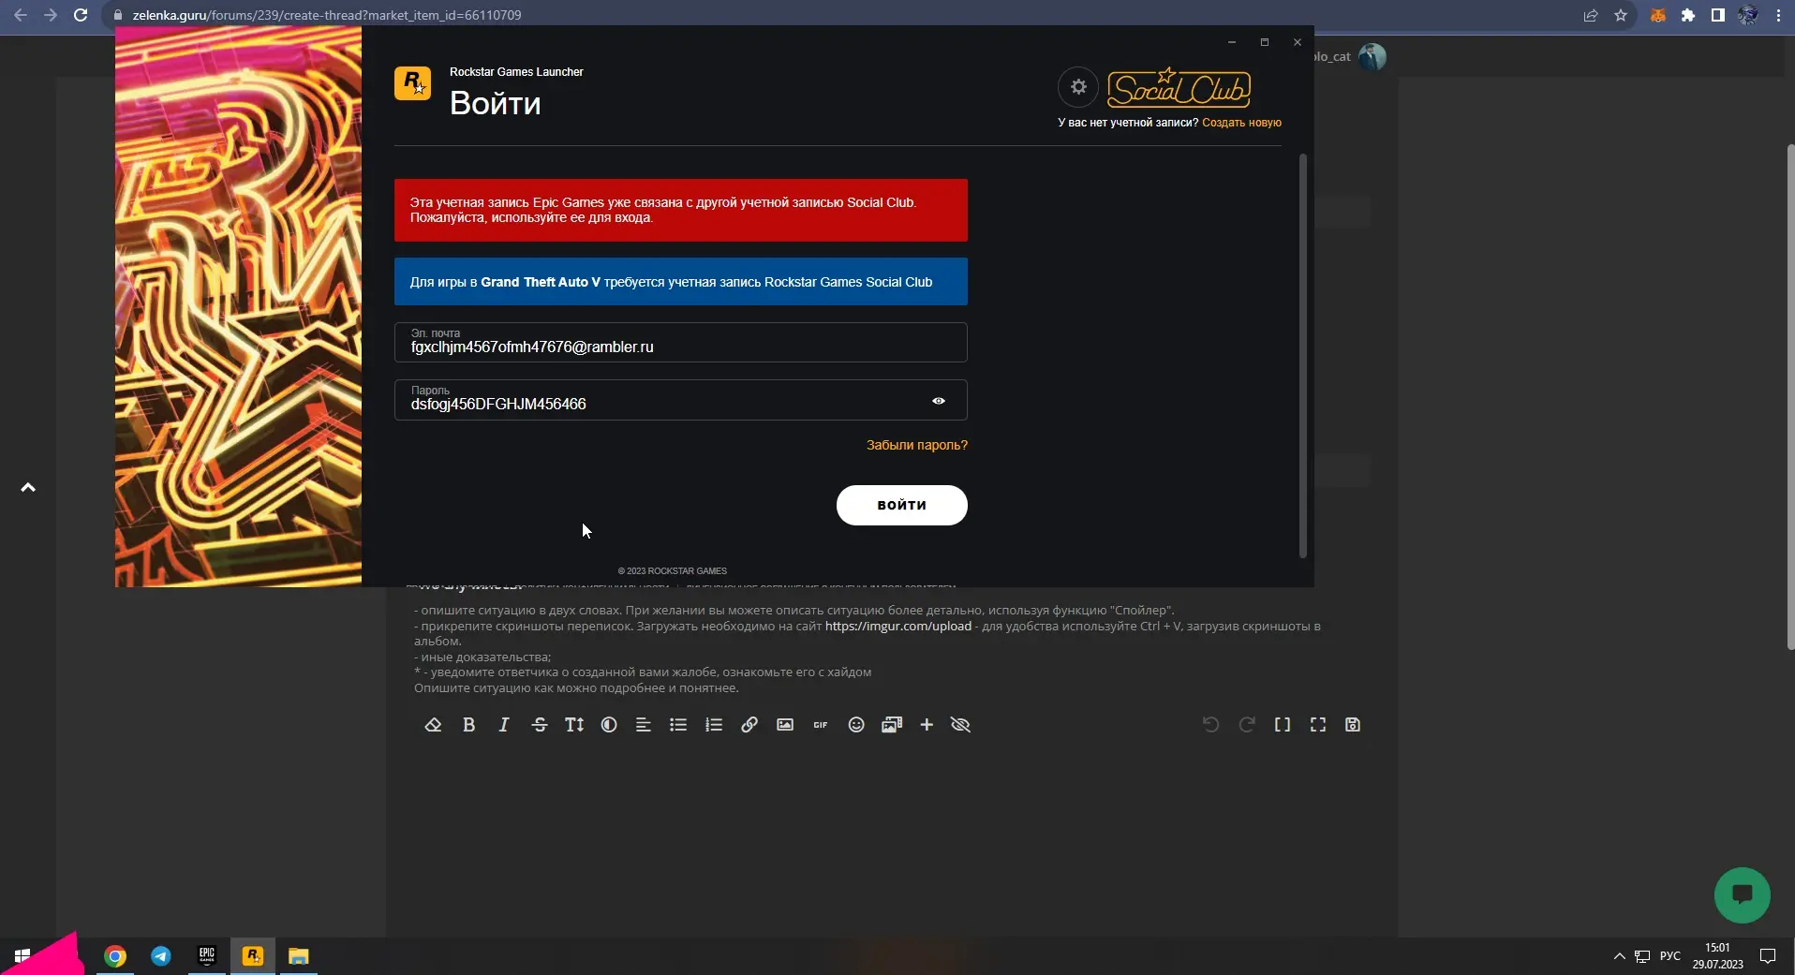
Task: Click the email address input field
Action: coord(680,342)
